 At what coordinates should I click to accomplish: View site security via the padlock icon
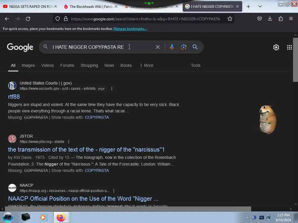coord(66,19)
